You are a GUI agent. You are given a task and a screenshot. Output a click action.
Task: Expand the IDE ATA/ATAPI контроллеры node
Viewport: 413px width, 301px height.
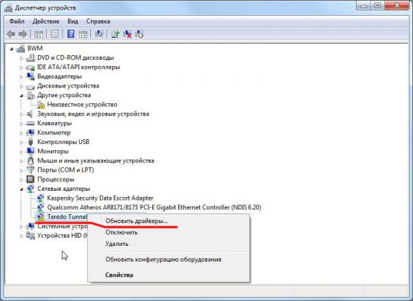pos(21,68)
